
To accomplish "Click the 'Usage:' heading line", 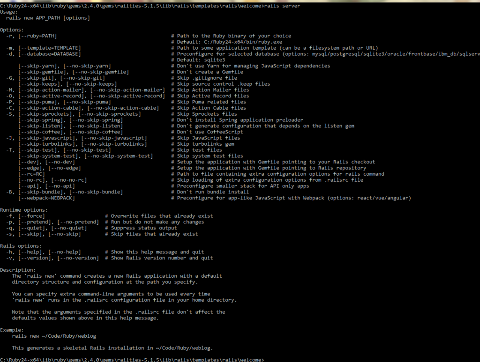I will coord(9,12).
